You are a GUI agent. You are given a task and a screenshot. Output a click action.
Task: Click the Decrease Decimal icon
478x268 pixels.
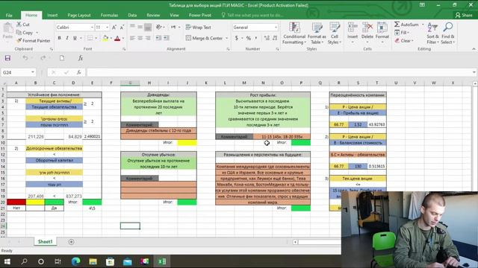click(x=275, y=38)
